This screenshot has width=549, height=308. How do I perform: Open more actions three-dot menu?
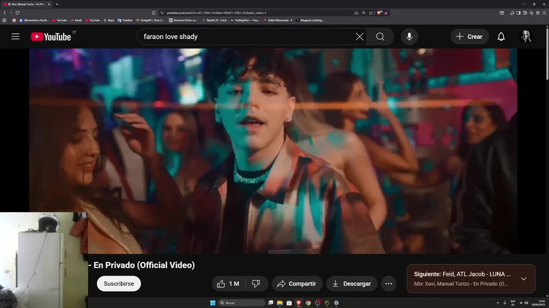(x=389, y=284)
